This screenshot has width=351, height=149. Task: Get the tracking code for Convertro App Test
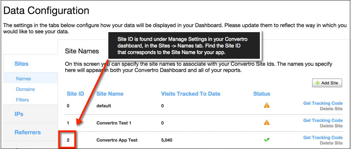(x=323, y=137)
